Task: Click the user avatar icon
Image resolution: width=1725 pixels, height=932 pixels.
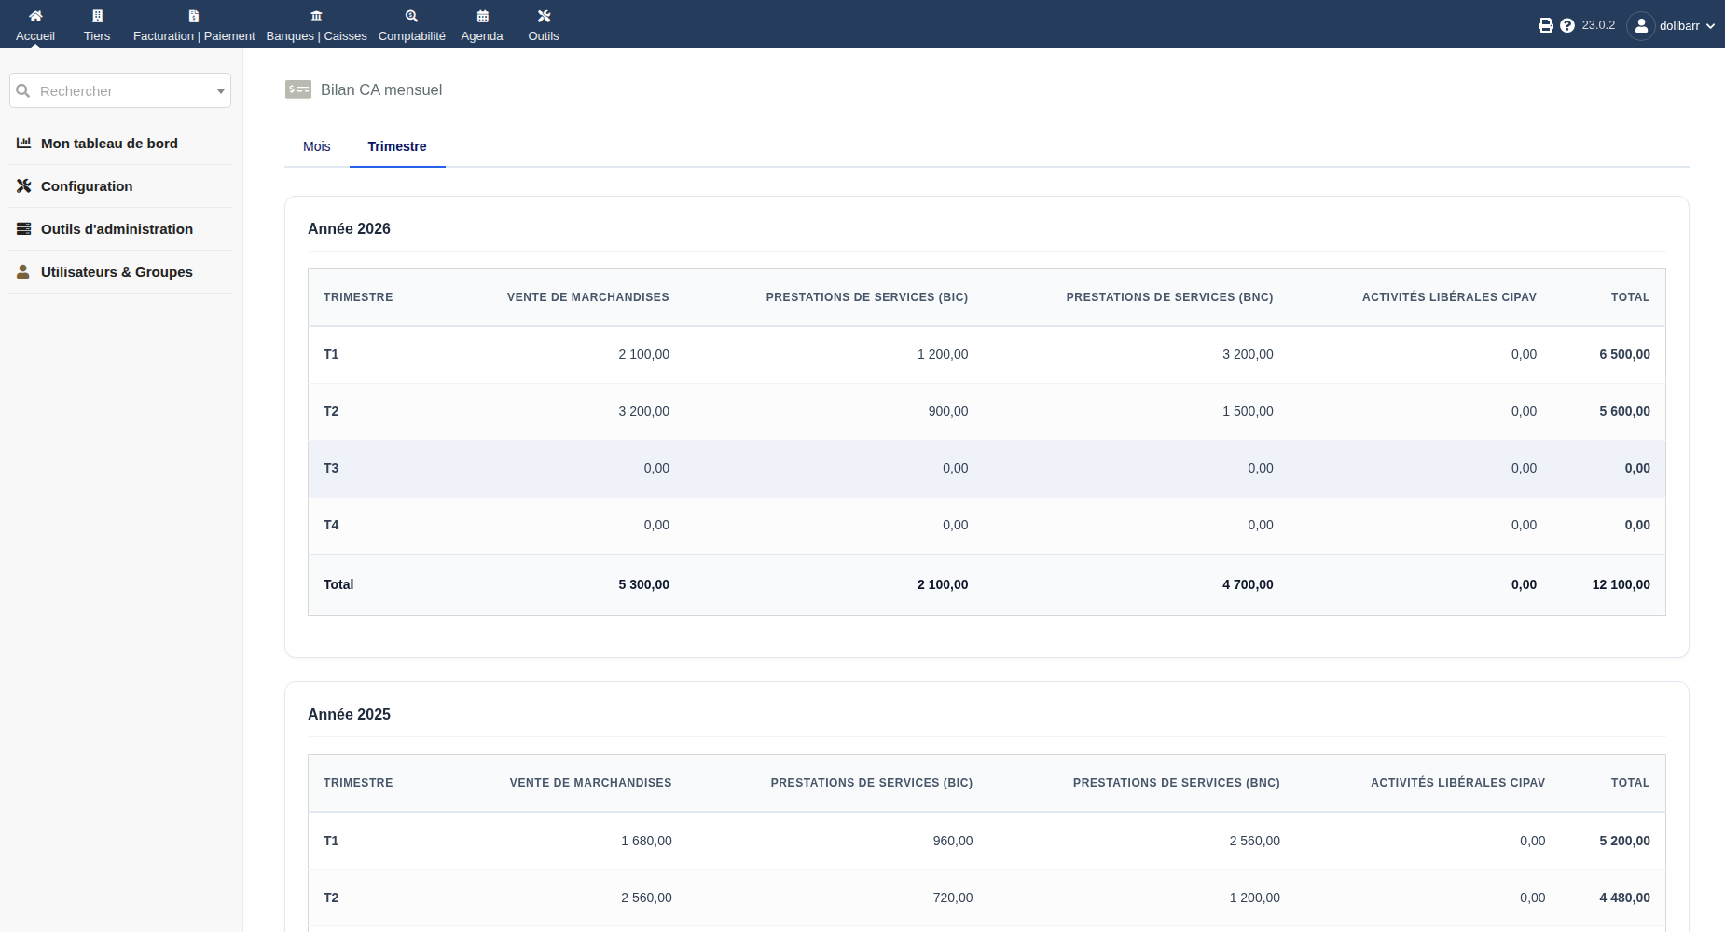Action: pos(1641,25)
